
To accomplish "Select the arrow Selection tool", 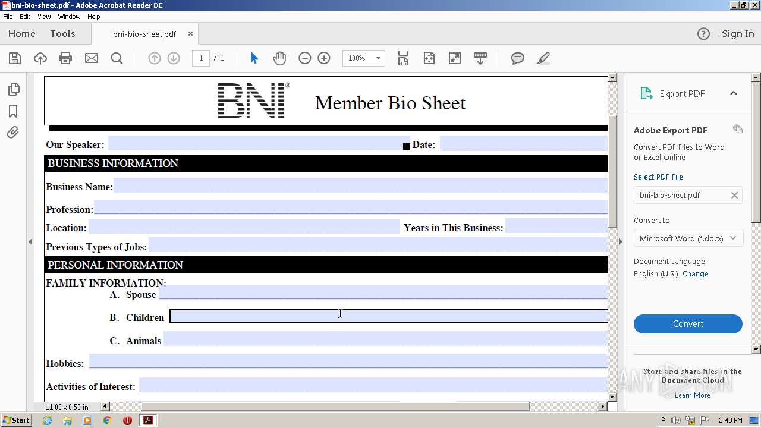I will [x=254, y=58].
